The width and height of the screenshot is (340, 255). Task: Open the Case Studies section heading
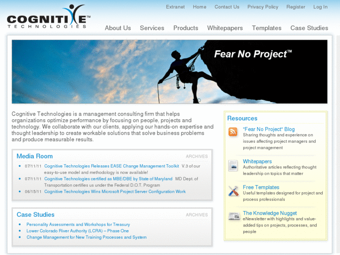pyautogui.click(x=36, y=215)
